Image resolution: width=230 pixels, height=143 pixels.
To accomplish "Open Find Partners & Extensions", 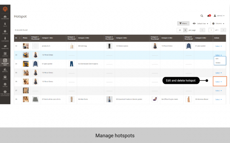I will [5, 93].
